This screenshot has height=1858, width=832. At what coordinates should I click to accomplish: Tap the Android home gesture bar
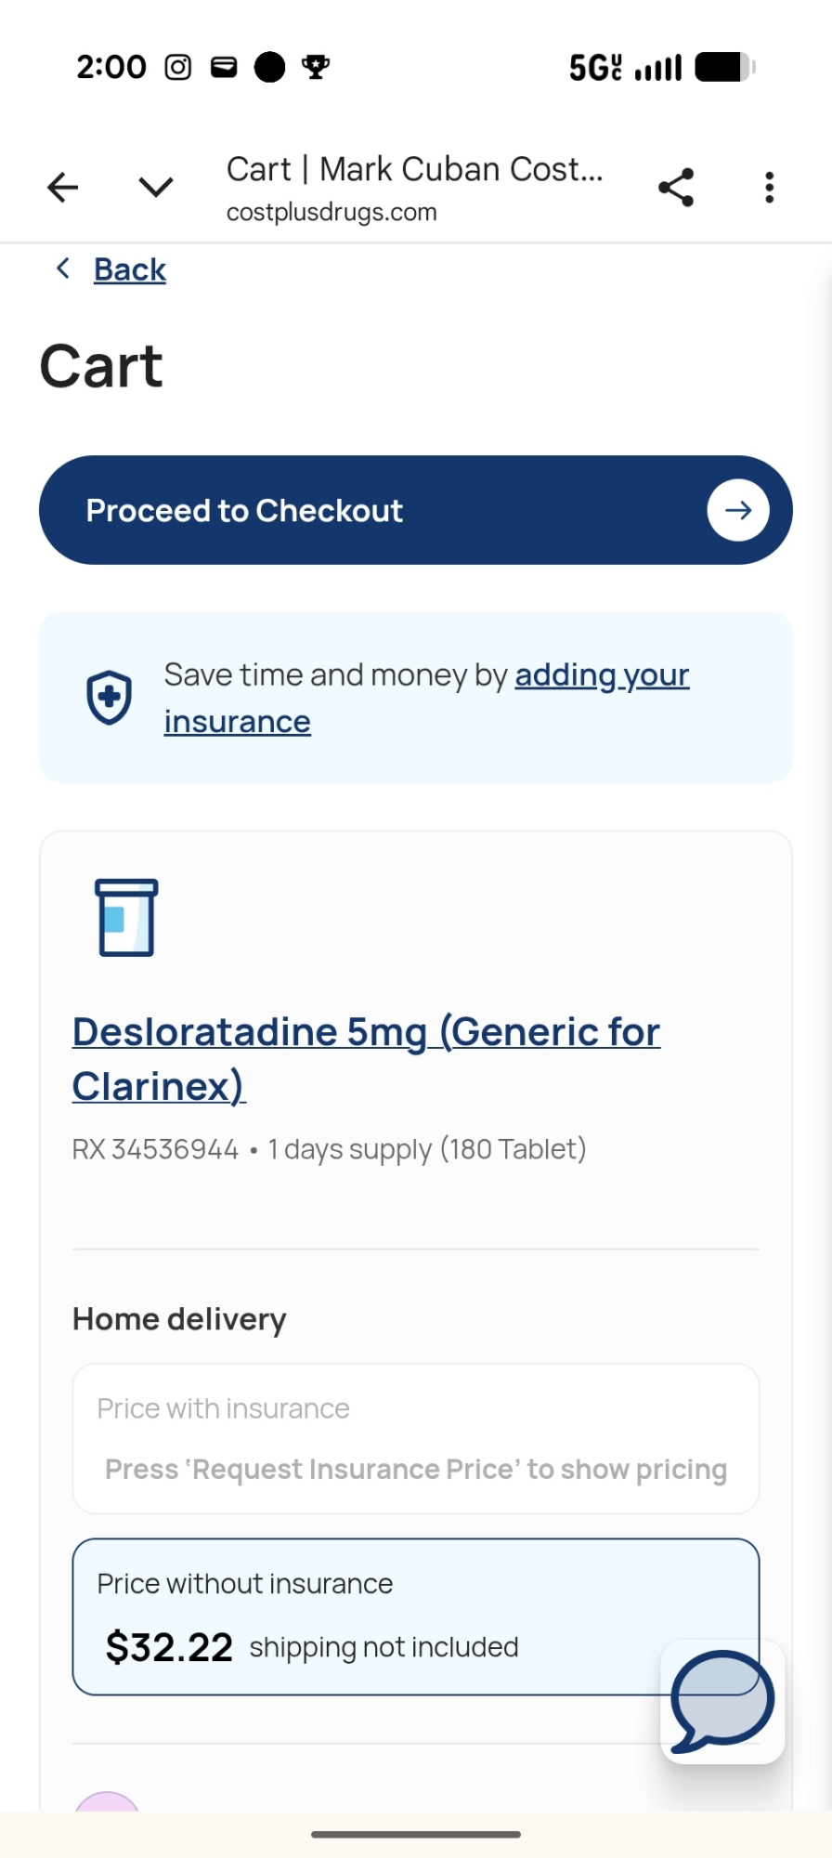point(416,1835)
